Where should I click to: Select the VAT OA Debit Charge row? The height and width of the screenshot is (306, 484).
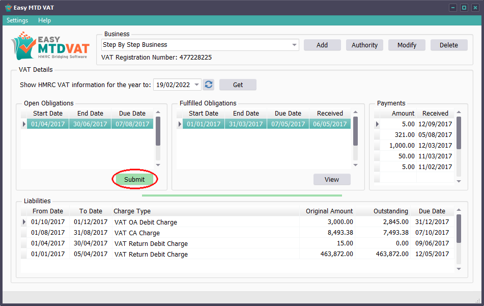pos(238,222)
